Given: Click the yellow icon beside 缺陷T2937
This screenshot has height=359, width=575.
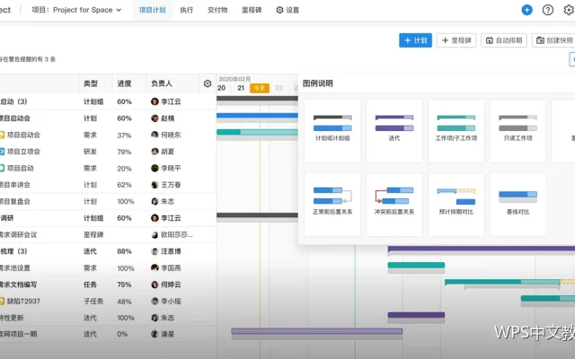Looking at the screenshot, I should click(x=2, y=302).
